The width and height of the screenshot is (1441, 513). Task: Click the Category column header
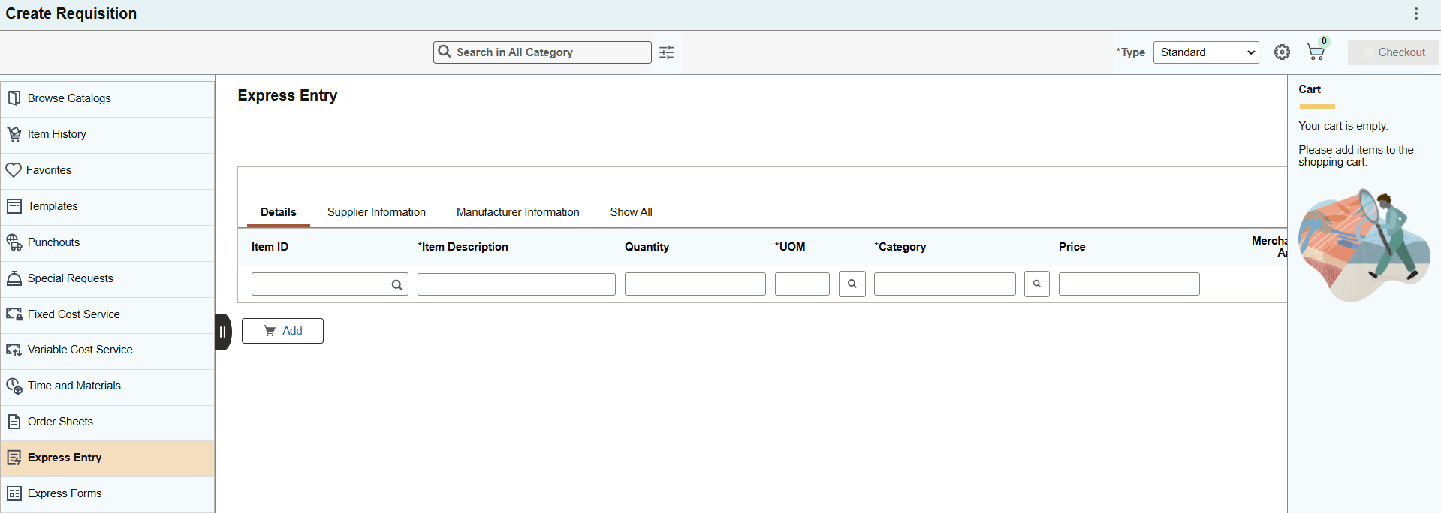(900, 247)
